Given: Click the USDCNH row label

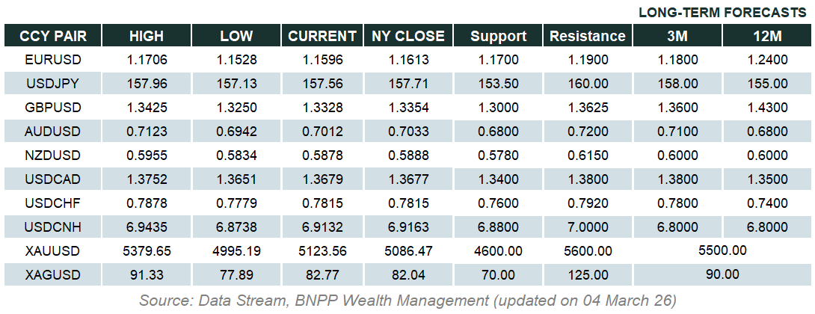Looking at the screenshot, I should click(52, 227).
